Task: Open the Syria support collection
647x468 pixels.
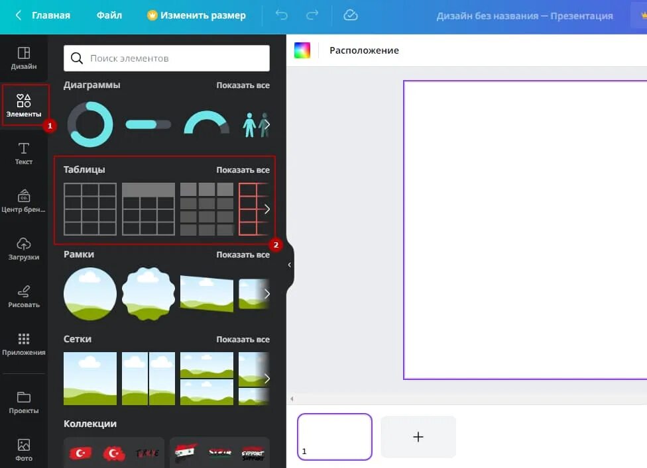Action: coord(219,452)
